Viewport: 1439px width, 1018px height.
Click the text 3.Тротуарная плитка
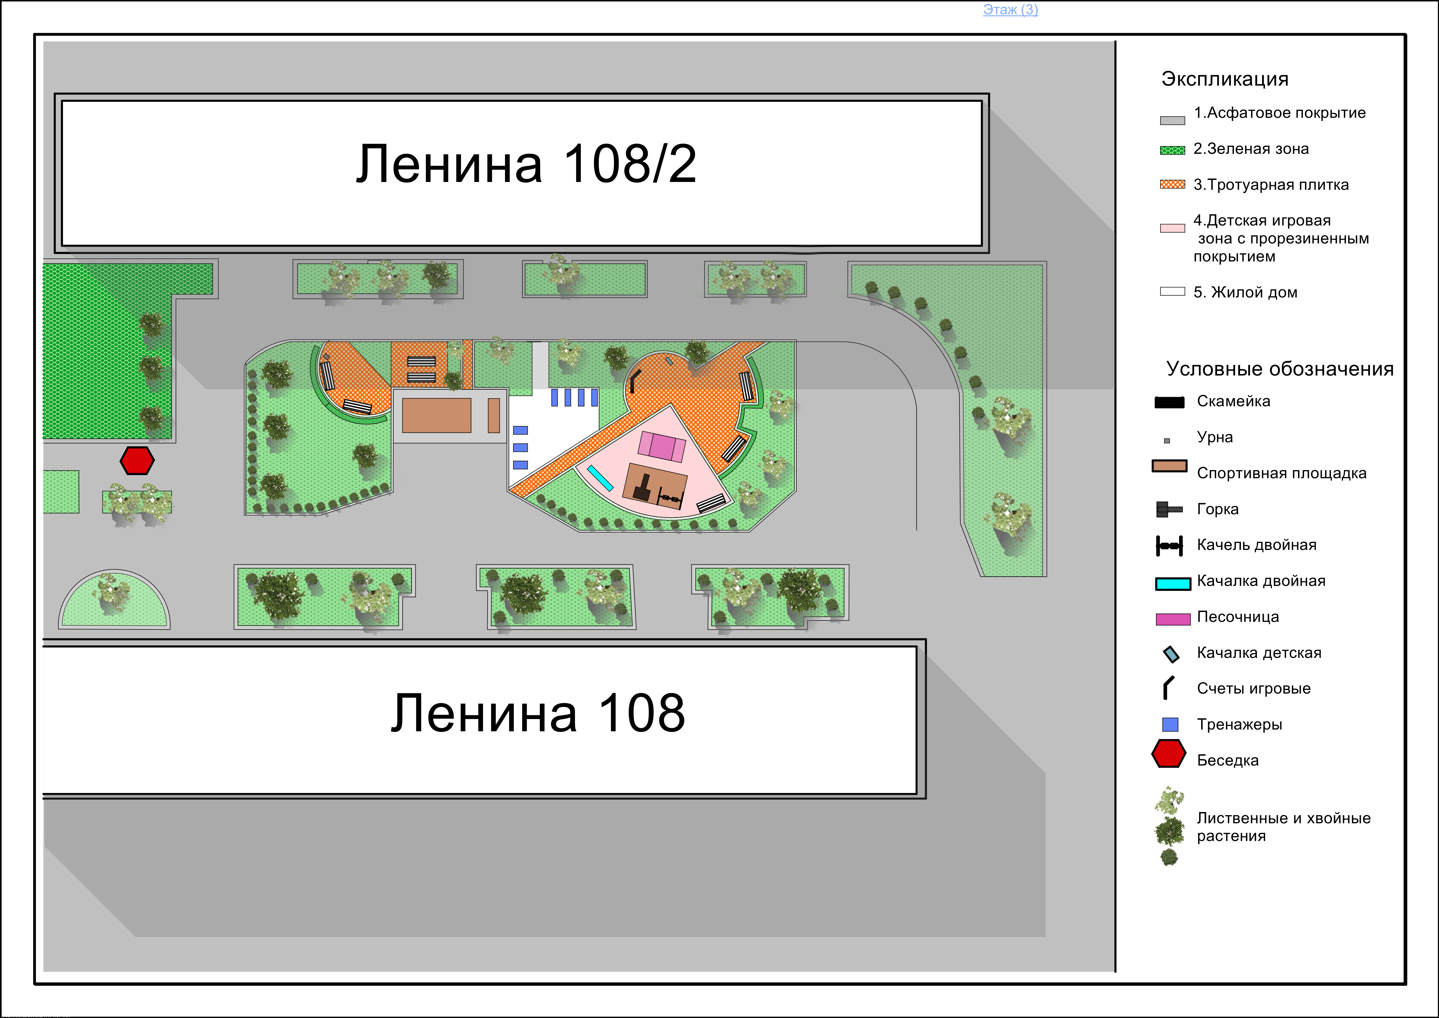tap(1271, 185)
